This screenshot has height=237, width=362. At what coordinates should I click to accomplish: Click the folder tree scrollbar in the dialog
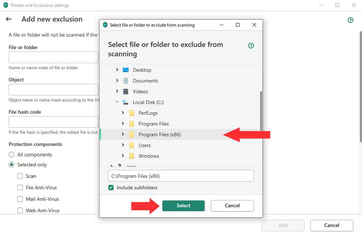261,111
